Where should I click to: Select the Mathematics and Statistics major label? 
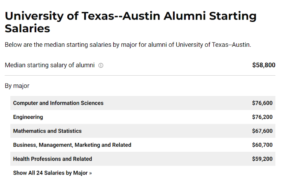pos(47,131)
